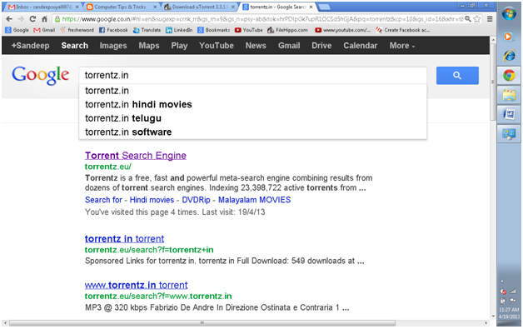The width and height of the screenshot is (523, 329).
Task: Follow the 'Search for' sitelink
Action: pos(103,200)
